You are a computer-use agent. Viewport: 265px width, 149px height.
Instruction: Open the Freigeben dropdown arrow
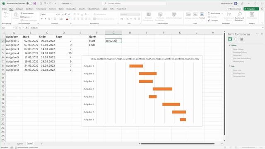pyautogui.click(x=257, y=9)
